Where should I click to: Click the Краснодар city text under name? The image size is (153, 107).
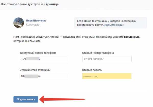click(x=33, y=25)
